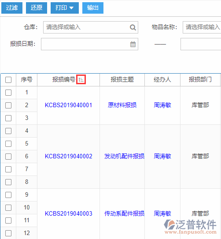Click the 序号 column header

pos(27,80)
